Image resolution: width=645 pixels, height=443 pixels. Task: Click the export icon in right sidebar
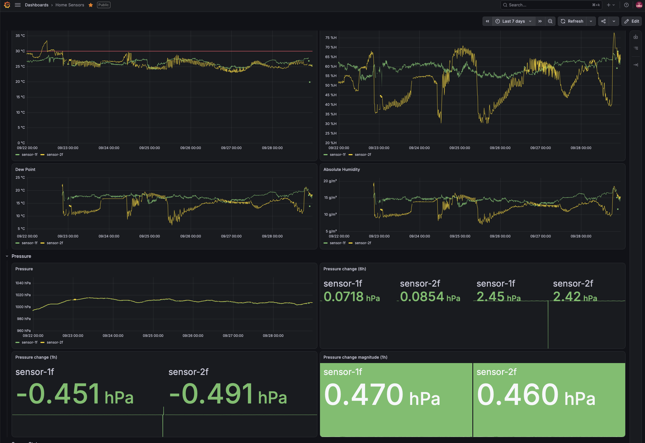[636, 37]
